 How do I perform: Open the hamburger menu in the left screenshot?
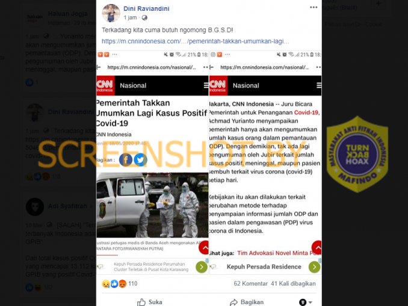(206, 85)
